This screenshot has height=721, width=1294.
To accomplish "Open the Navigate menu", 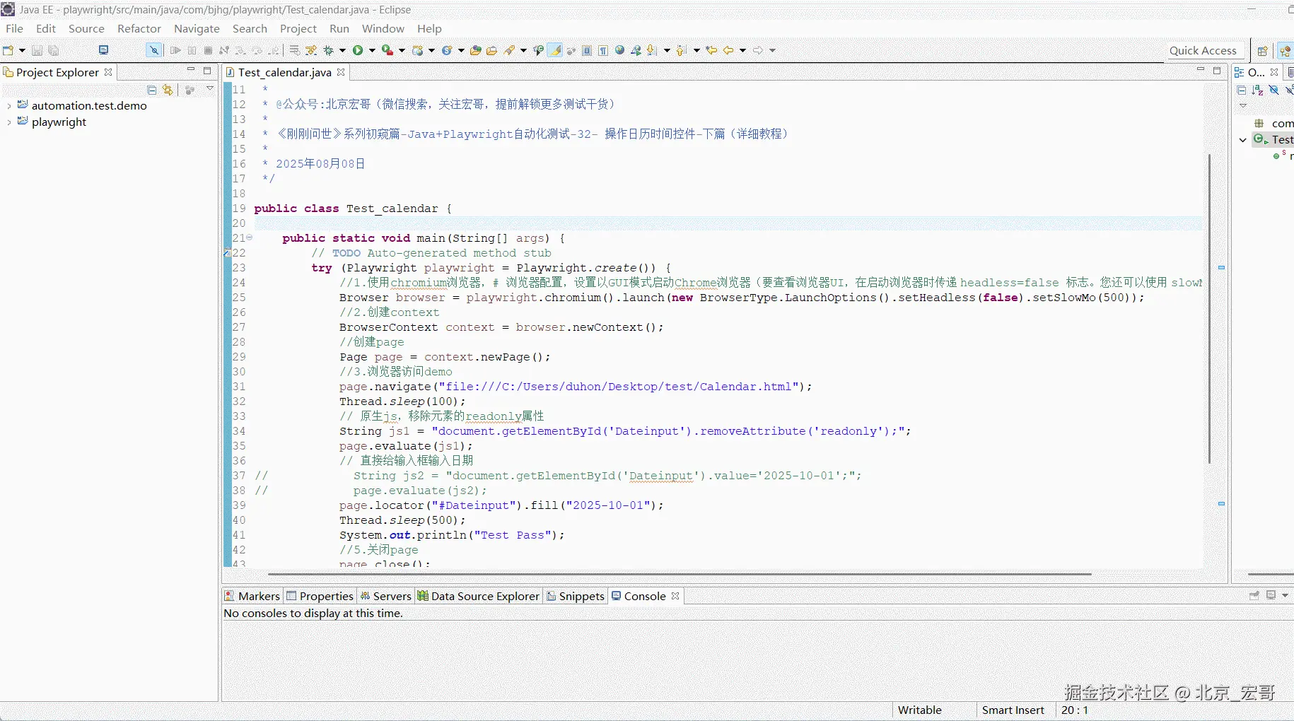I will point(197,28).
